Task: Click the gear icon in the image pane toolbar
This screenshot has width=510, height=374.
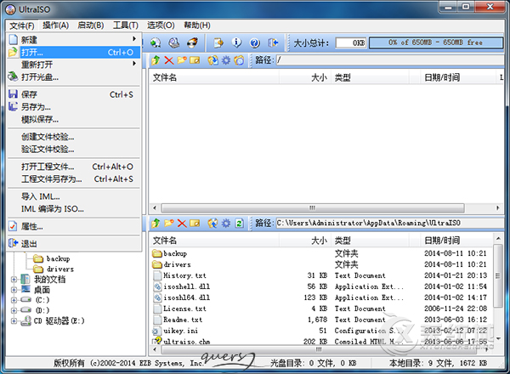Action: pos(226,60)
